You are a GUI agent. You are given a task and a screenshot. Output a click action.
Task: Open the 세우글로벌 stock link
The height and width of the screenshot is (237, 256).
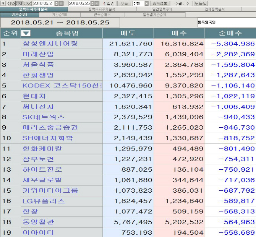[42, 180]
